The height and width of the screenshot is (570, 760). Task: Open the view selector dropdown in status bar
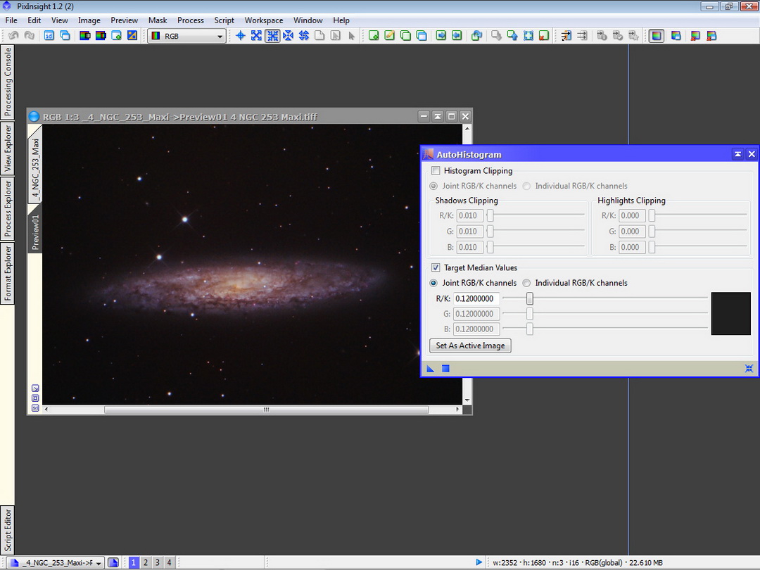(x=98, y=563)
